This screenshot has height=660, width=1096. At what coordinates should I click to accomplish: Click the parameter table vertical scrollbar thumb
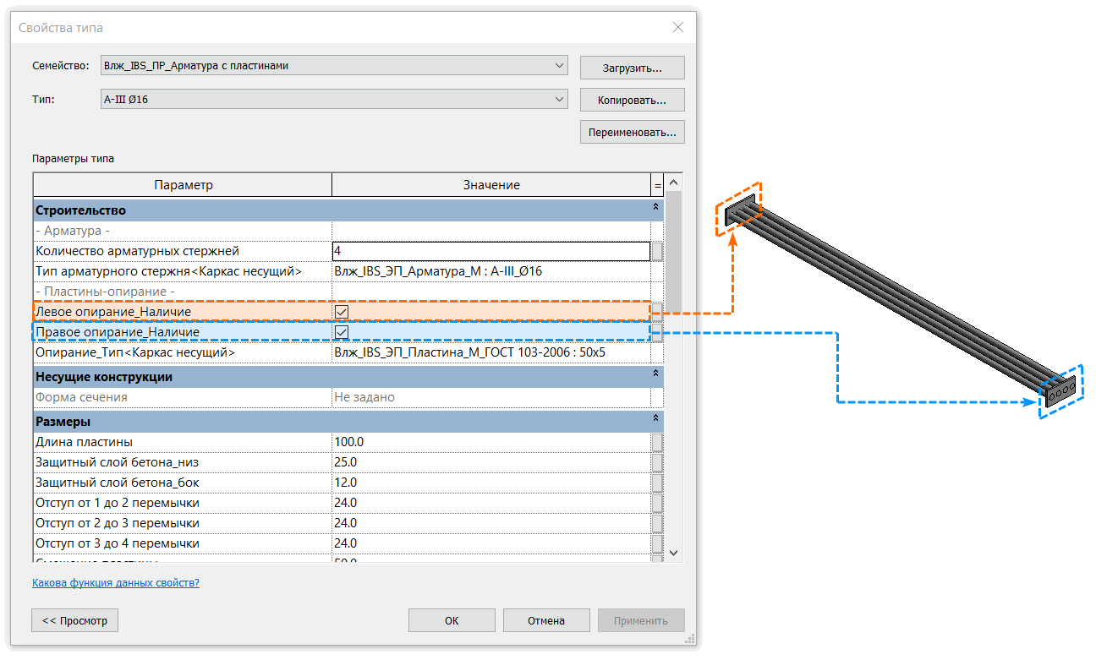point(674,254)
